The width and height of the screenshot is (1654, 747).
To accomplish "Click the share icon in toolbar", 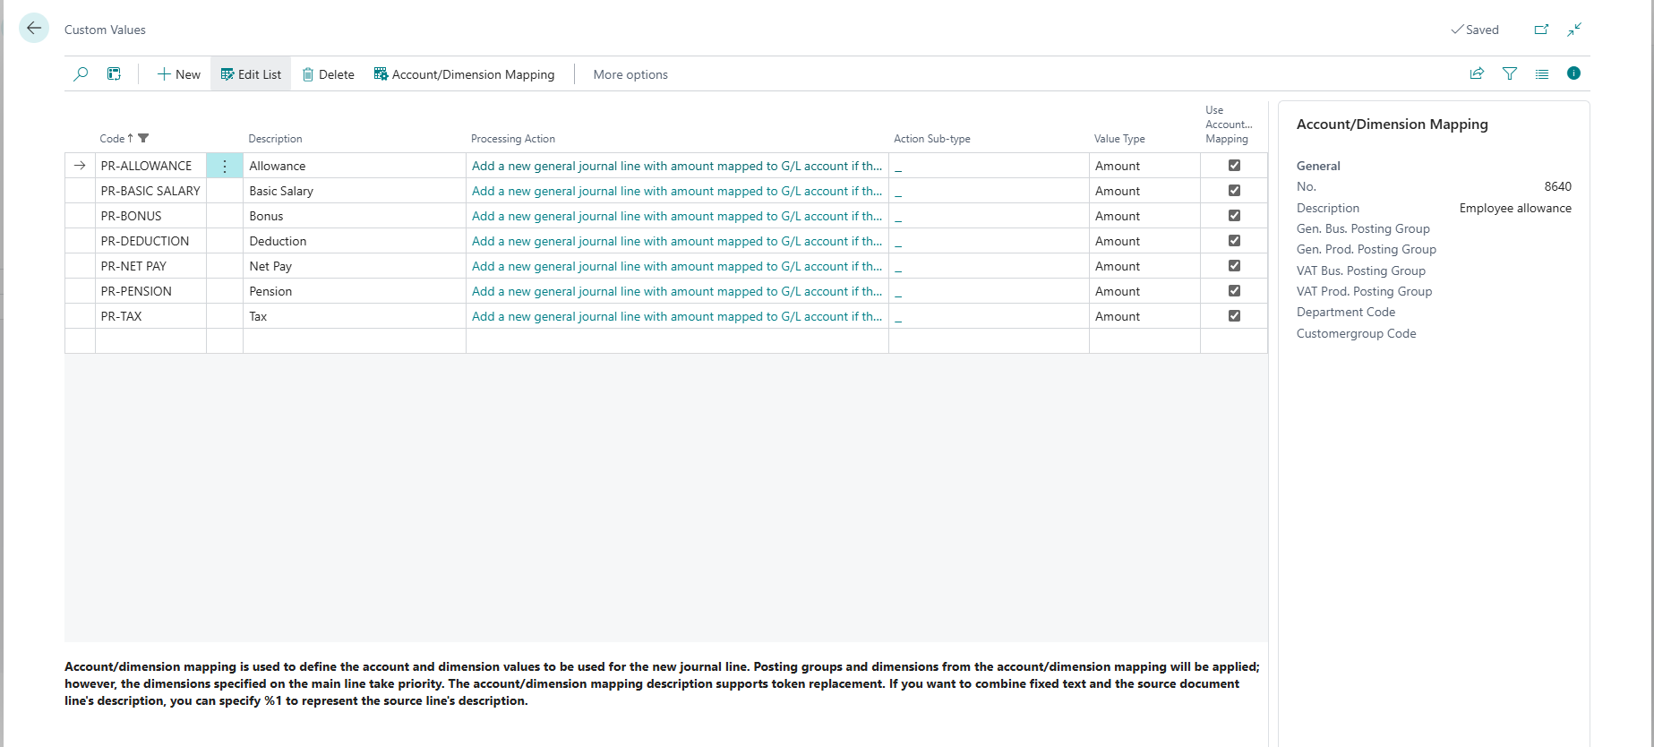I will tap(1477, 73).
